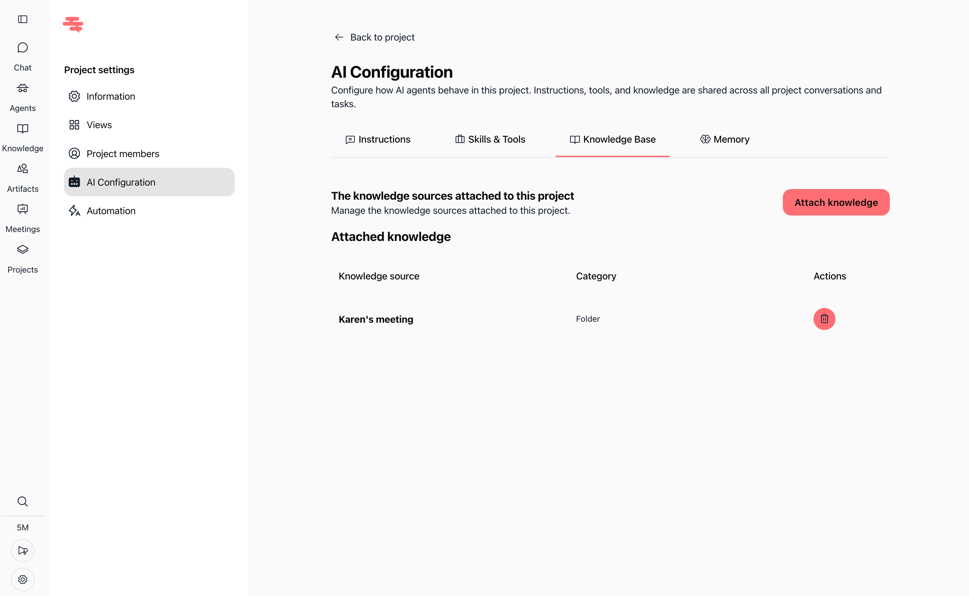Click the Category column header

tap(596, 276)
